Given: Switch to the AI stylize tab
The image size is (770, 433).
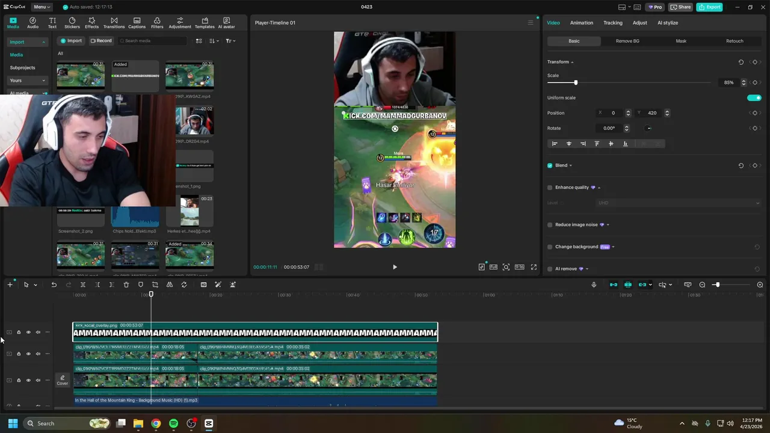Looking at the screenshot, I should point(668,23).
